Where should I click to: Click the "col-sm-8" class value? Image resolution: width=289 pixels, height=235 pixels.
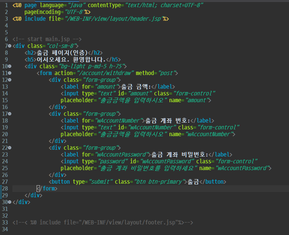(x=61, y=46)
